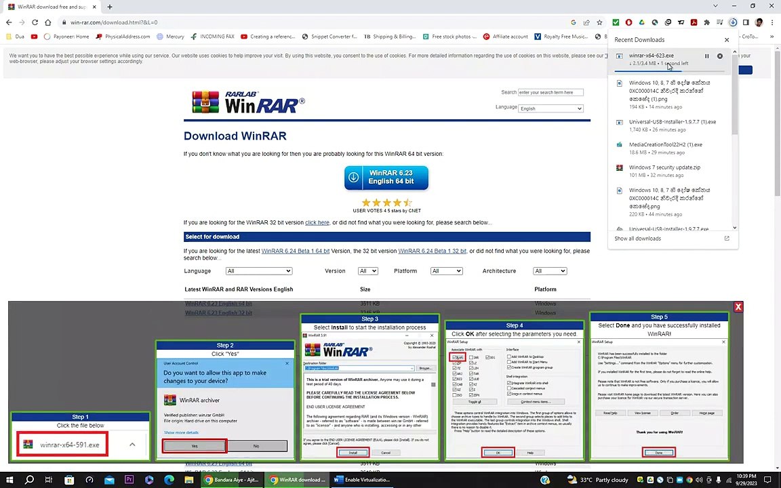This screenshot has width=781, height=488.
Task: Reload the WinRAR download page
Action: click(x=35, y=22)
